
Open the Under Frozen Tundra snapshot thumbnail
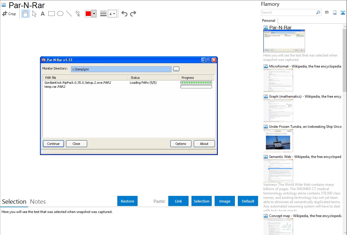click(278, 141)
